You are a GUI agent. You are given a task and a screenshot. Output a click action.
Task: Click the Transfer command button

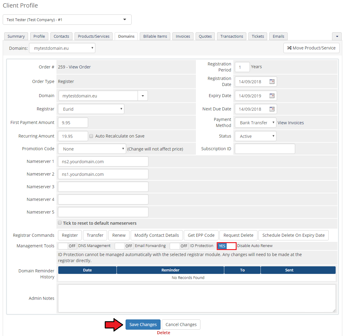tap(95, 235)
